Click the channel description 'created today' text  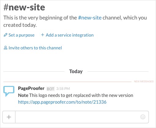pyautogui.click(x=20, y=25)
